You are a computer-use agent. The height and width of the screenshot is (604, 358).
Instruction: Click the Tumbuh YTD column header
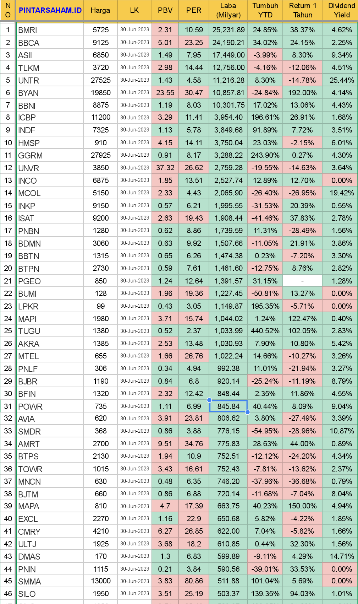(x=265, y=10)
